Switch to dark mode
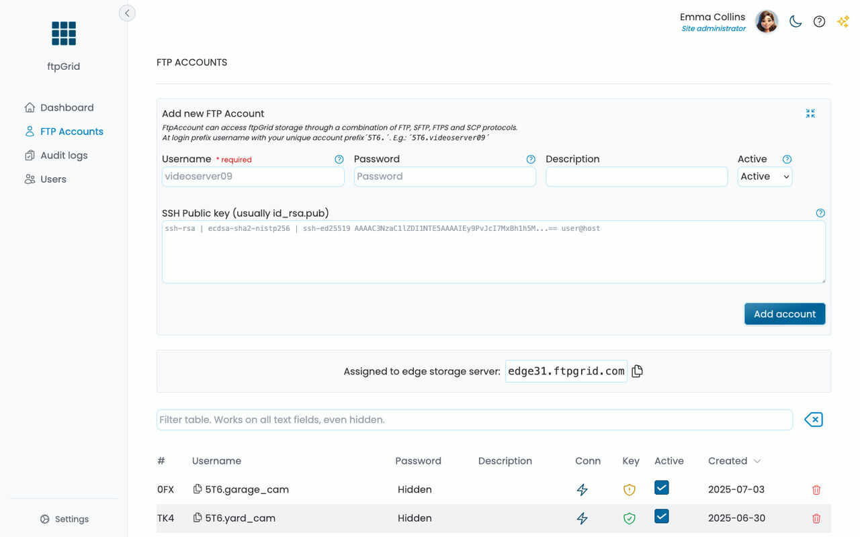Image resolution: width=860 pixels, height=537 pixels. coord(795,21)
